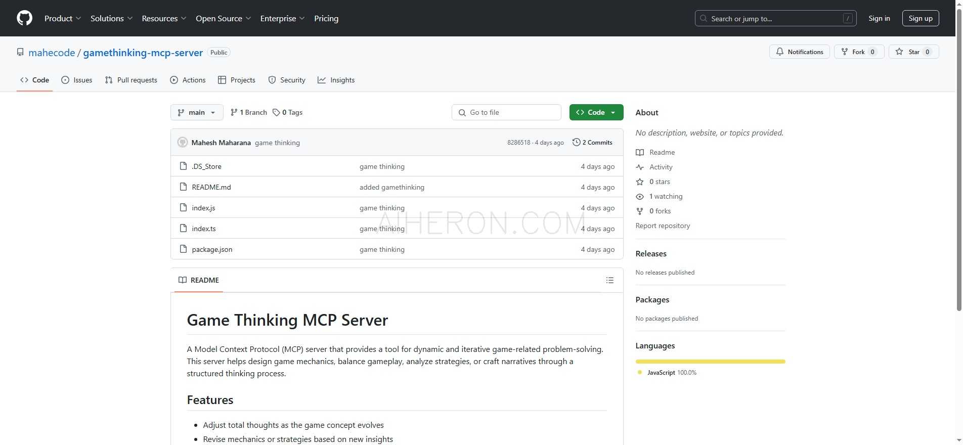Screen dimensions: 963x445
Task: Open the main branch selector dropdown
Action: click(x=197, y=112)
